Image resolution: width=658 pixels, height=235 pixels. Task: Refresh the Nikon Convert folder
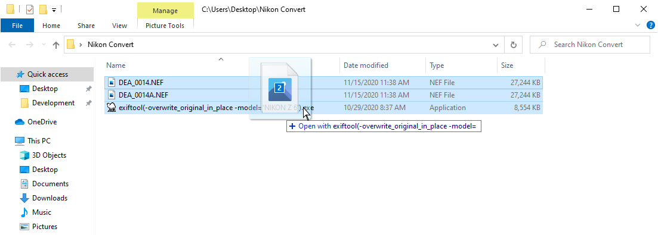[513, 45]
